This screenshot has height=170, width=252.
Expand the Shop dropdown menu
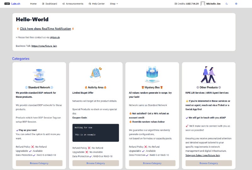[x=114, y=4]
